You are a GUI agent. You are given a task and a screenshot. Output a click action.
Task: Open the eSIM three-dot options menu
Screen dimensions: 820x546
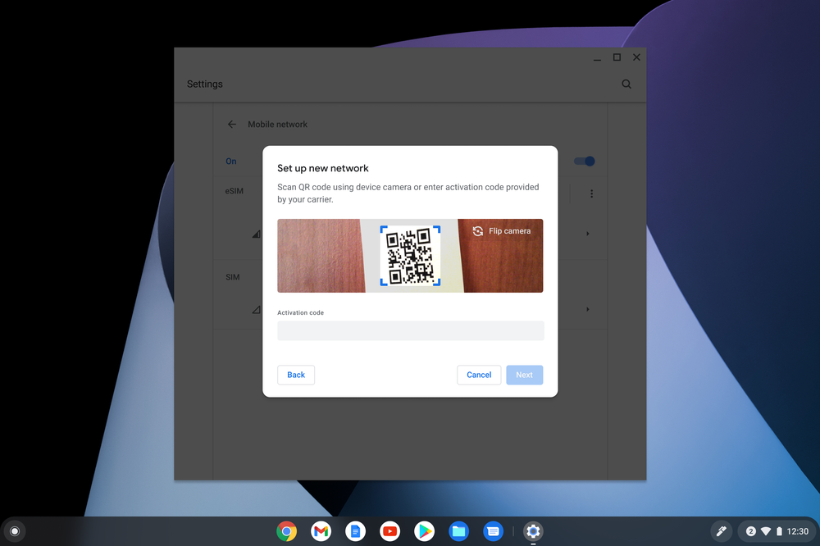point(592,193)
